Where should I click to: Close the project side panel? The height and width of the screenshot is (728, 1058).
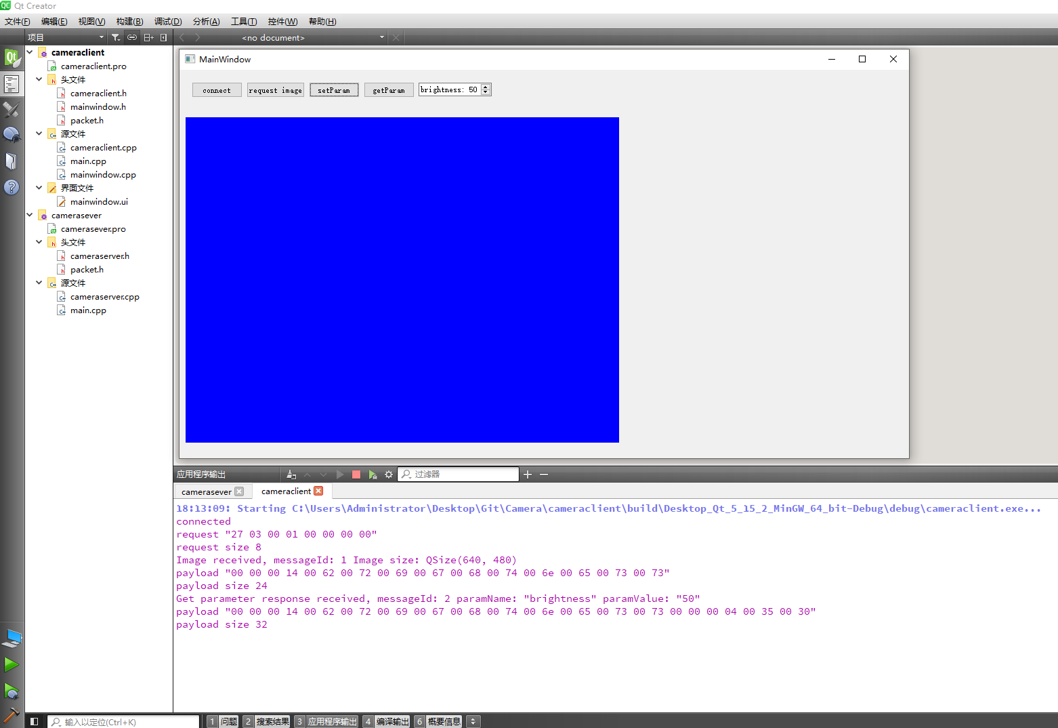[x=163, y=37]
